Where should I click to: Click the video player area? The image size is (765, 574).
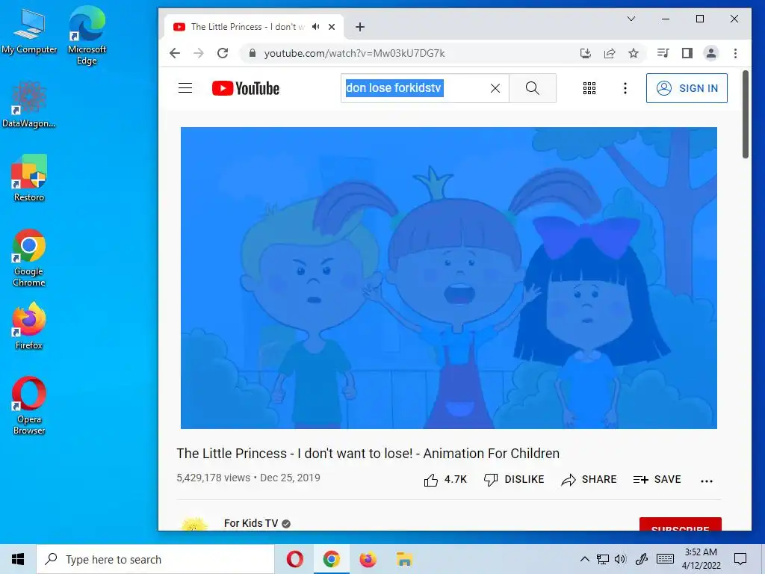coord(448,278)
